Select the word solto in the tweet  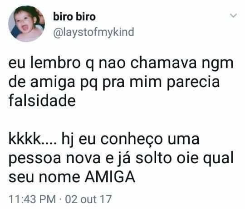tap(153, 157)
